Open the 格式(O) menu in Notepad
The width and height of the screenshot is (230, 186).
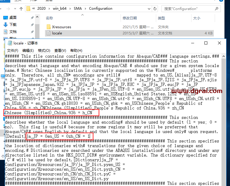tap(44, 51)
